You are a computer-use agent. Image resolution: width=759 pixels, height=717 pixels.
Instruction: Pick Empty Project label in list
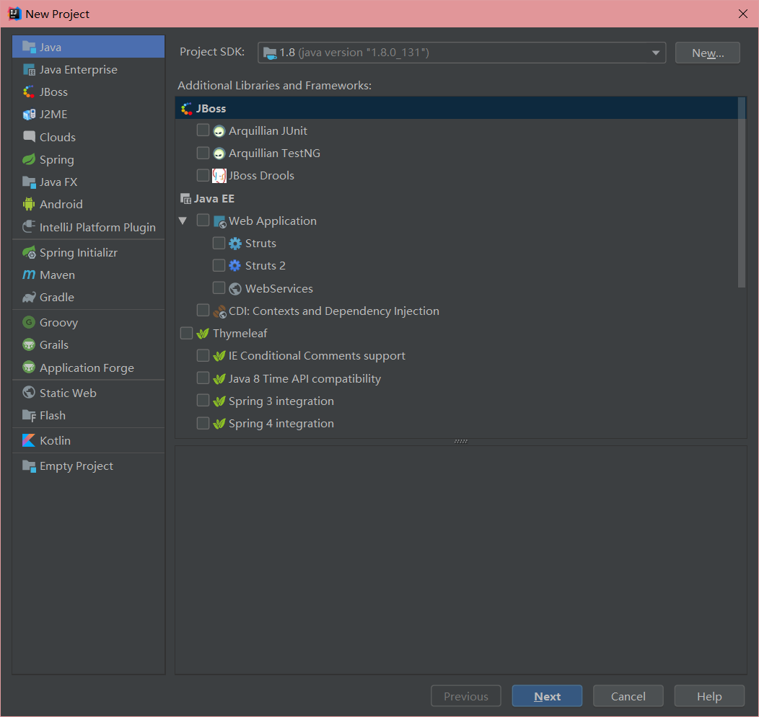pos(76,466)
